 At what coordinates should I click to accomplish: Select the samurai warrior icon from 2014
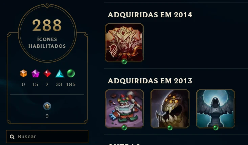pyautogui.click(x=124, y=43)
